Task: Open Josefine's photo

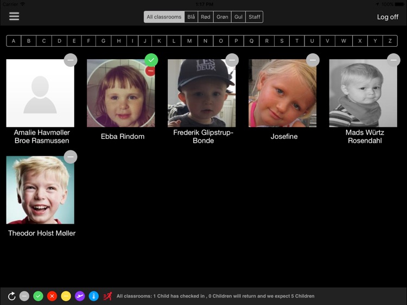Action: coord(282,93)
